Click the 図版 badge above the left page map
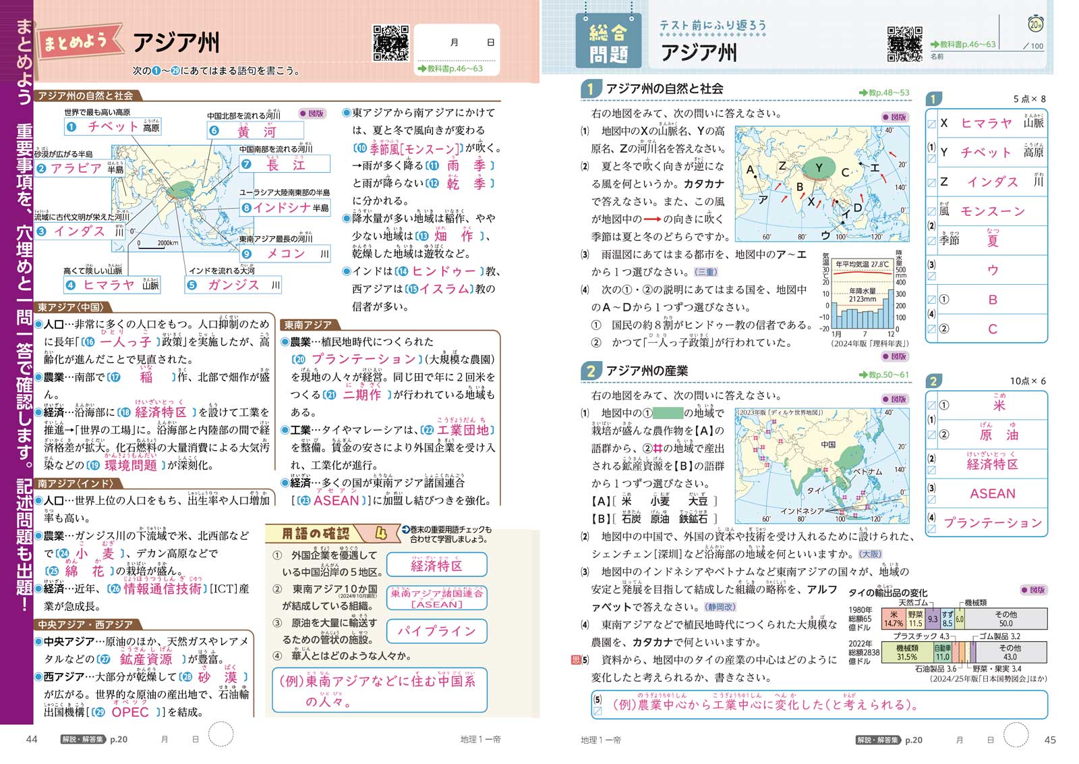1079x764 pixels. point(312,113)
